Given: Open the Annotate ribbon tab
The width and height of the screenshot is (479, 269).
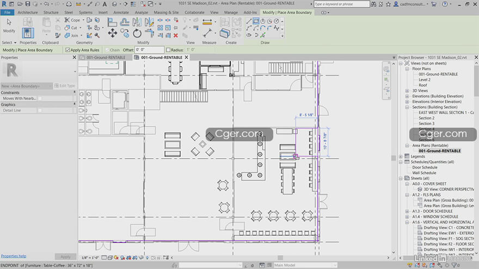Looking at the screenshot, I should [121, 12].
